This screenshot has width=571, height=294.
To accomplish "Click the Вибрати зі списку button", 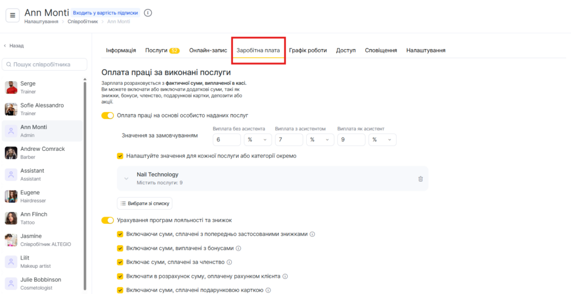I will click(144, 204).
